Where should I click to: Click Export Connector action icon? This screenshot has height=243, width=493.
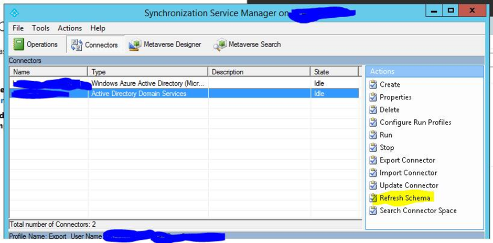(x=373, y=160)
